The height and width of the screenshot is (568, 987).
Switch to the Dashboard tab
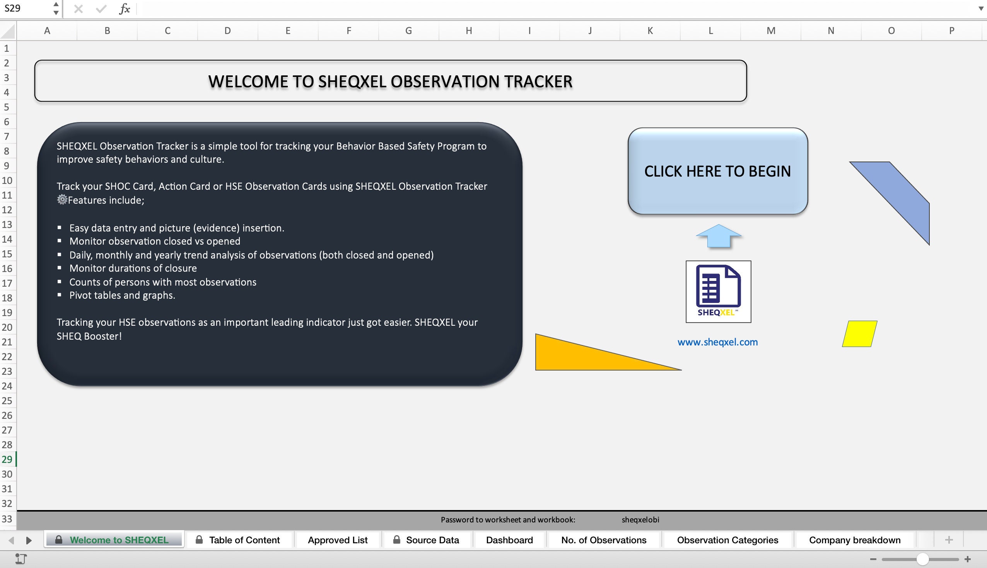coord(509,540)
